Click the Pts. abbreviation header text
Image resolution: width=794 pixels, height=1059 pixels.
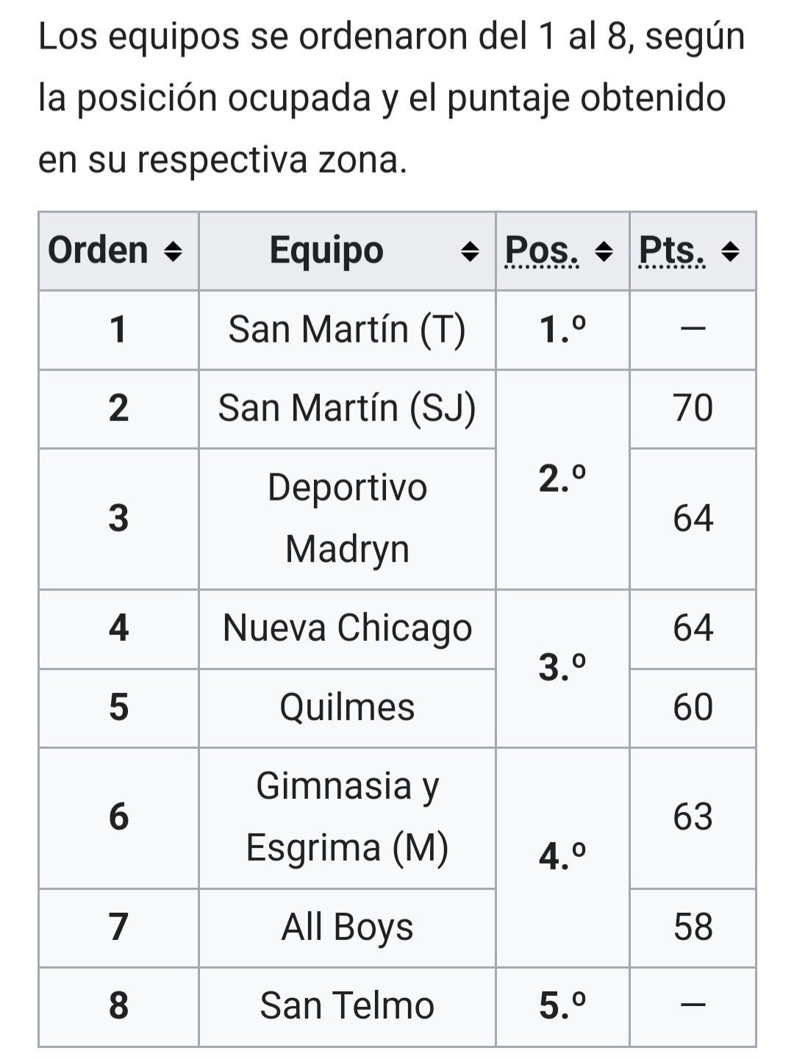[673, 251]
